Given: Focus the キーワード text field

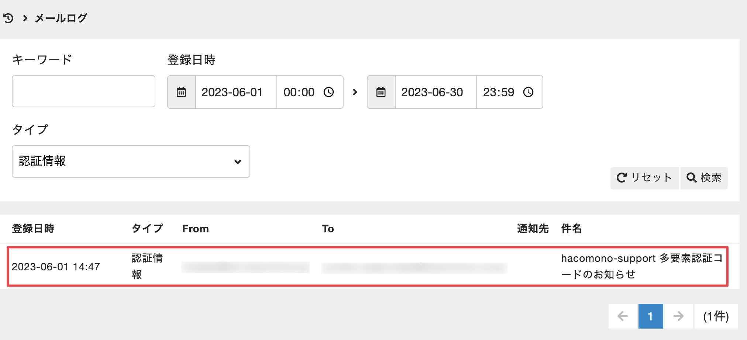Looking at the screenshot, I should click(x=83, y=91).
